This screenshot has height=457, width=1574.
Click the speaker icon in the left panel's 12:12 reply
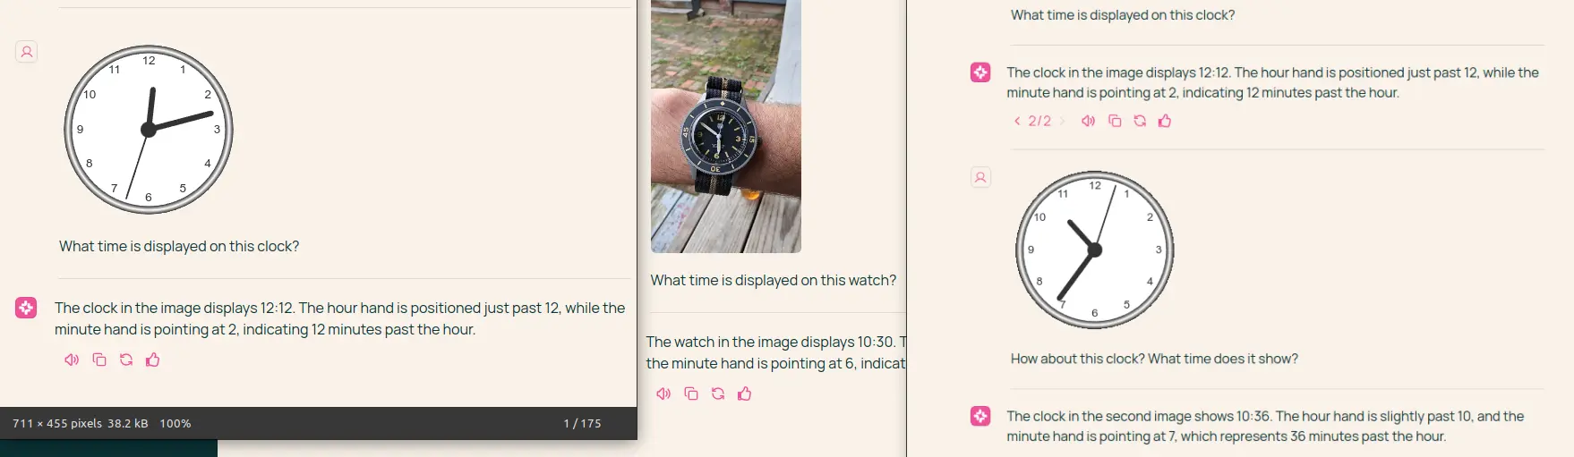[x=72, y=360]
